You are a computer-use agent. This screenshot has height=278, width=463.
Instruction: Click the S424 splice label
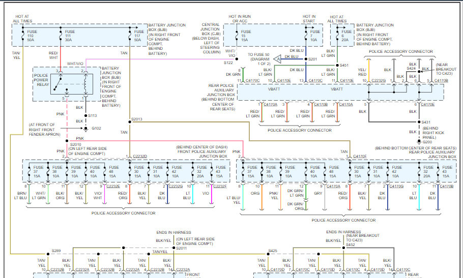click(411, 69)
